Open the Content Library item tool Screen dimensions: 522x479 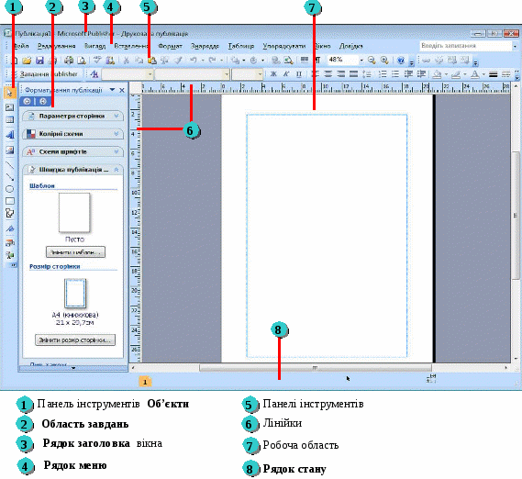10,255
